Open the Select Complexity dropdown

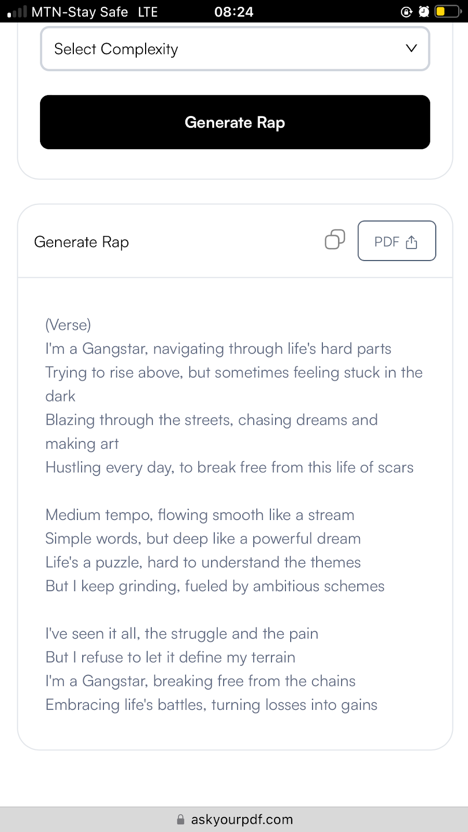(235, 49)
